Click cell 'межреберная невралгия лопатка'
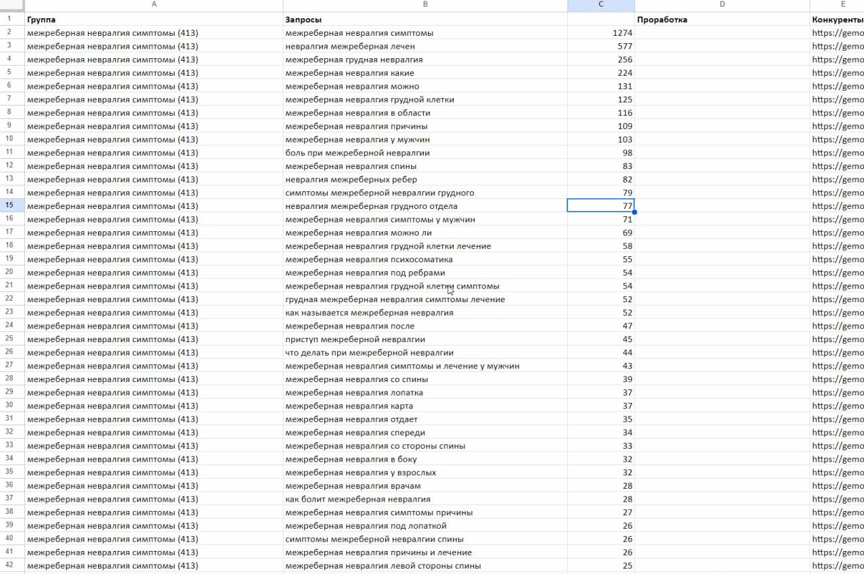Image resolution: width=864 pixels, height=574 pixels. click(425, 392)
